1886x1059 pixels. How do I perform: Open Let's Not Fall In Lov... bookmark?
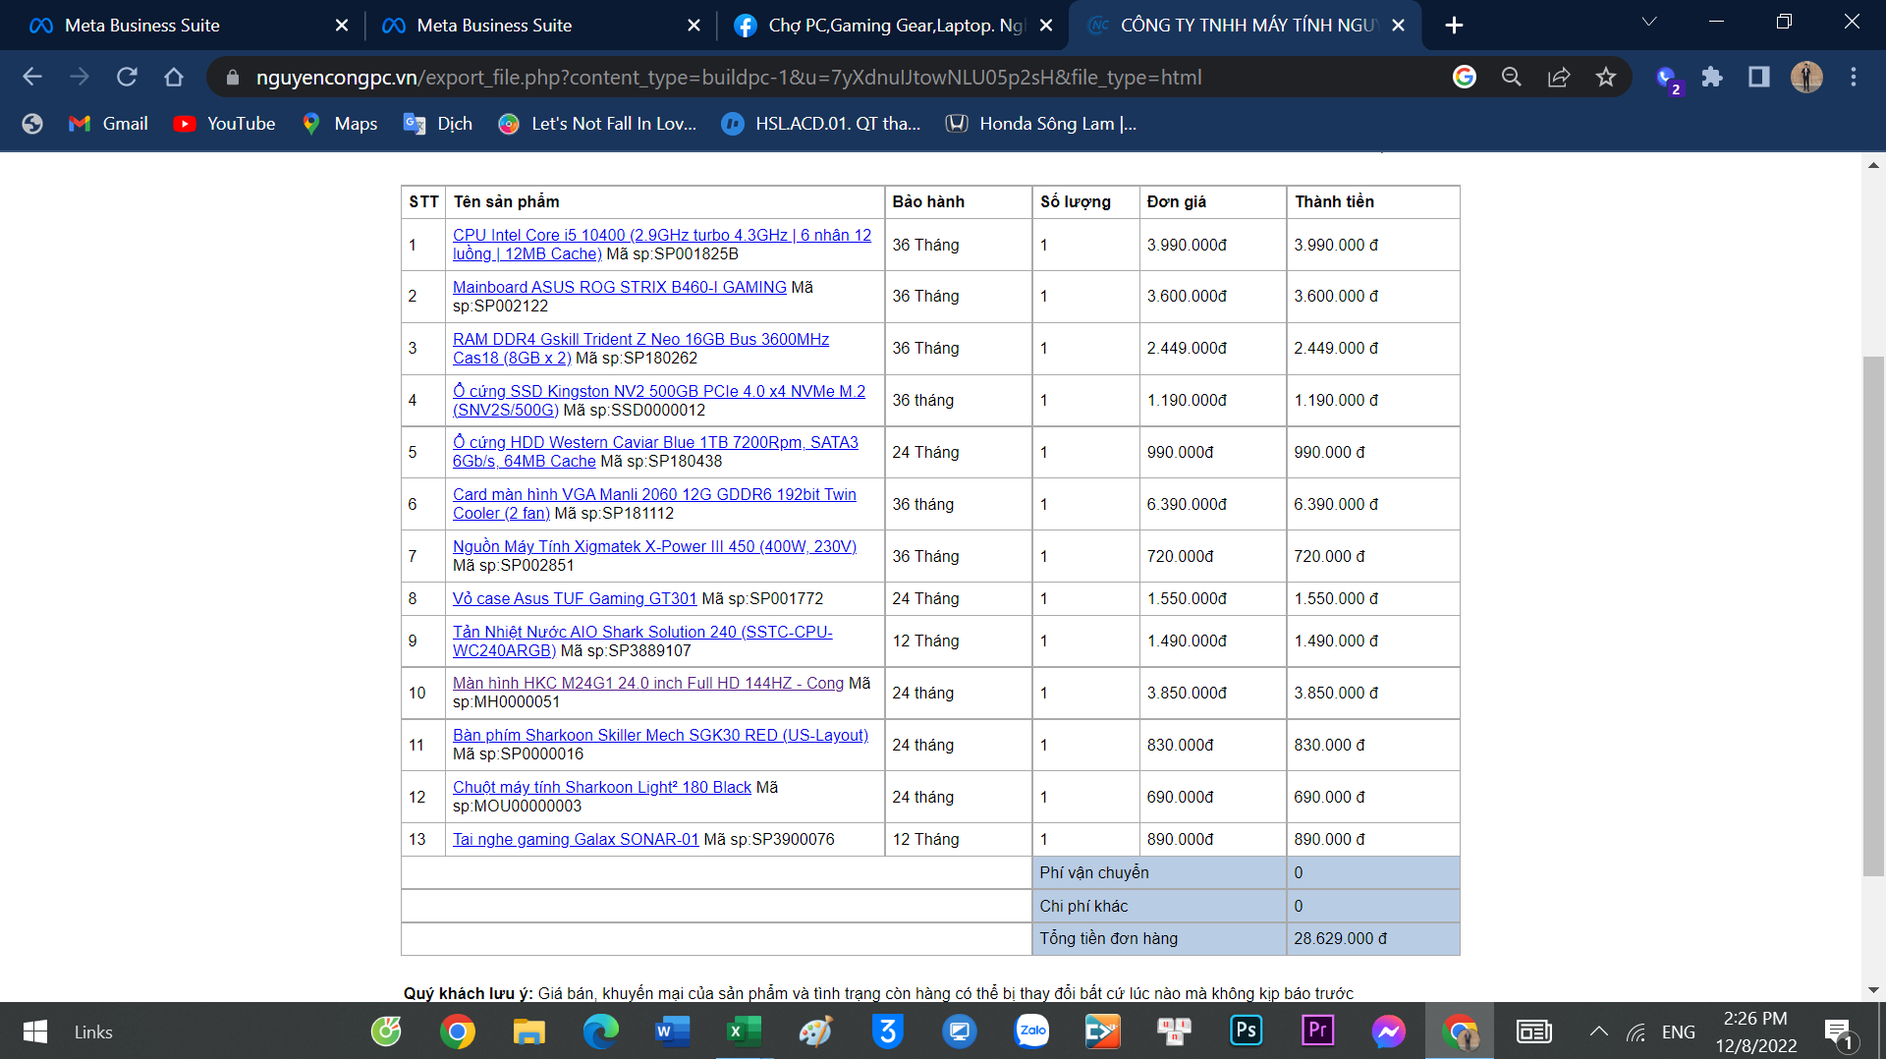(x=597, y=124)
